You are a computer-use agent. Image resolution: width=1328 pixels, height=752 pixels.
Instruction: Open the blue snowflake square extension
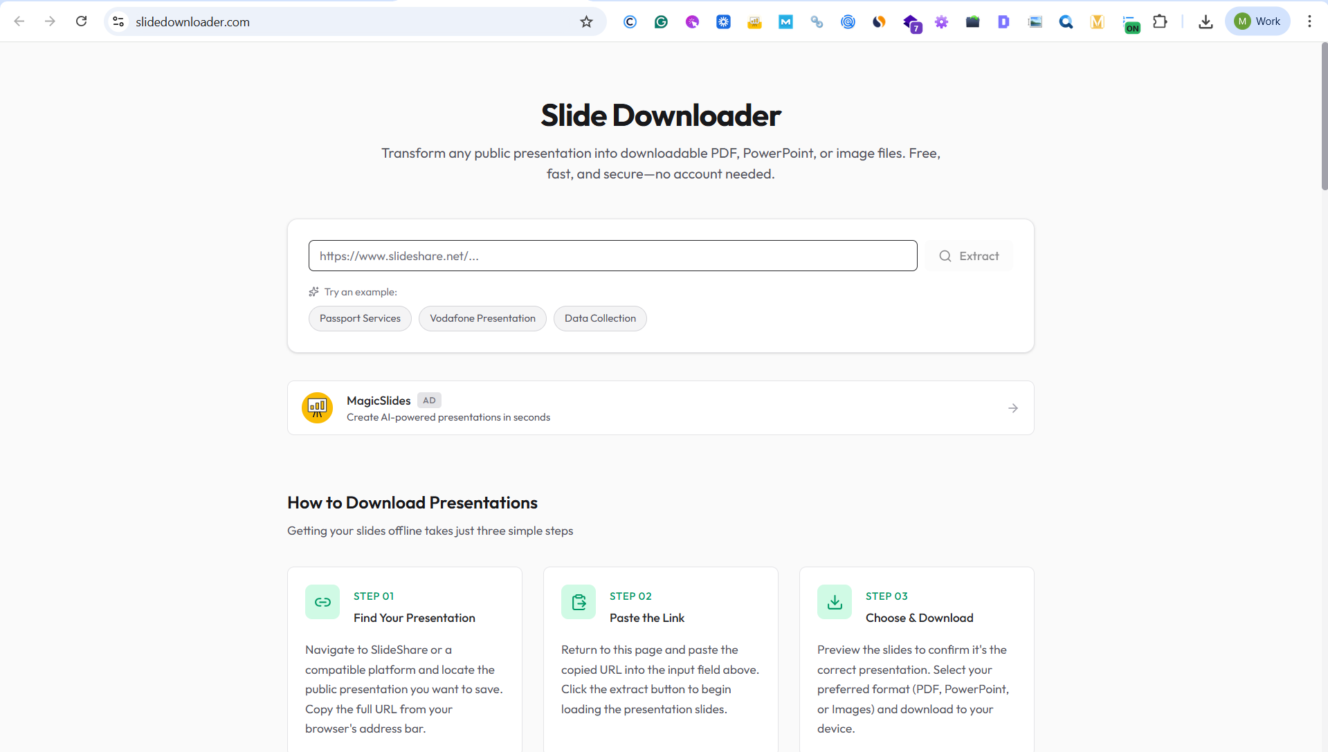(x=723, y=22)
